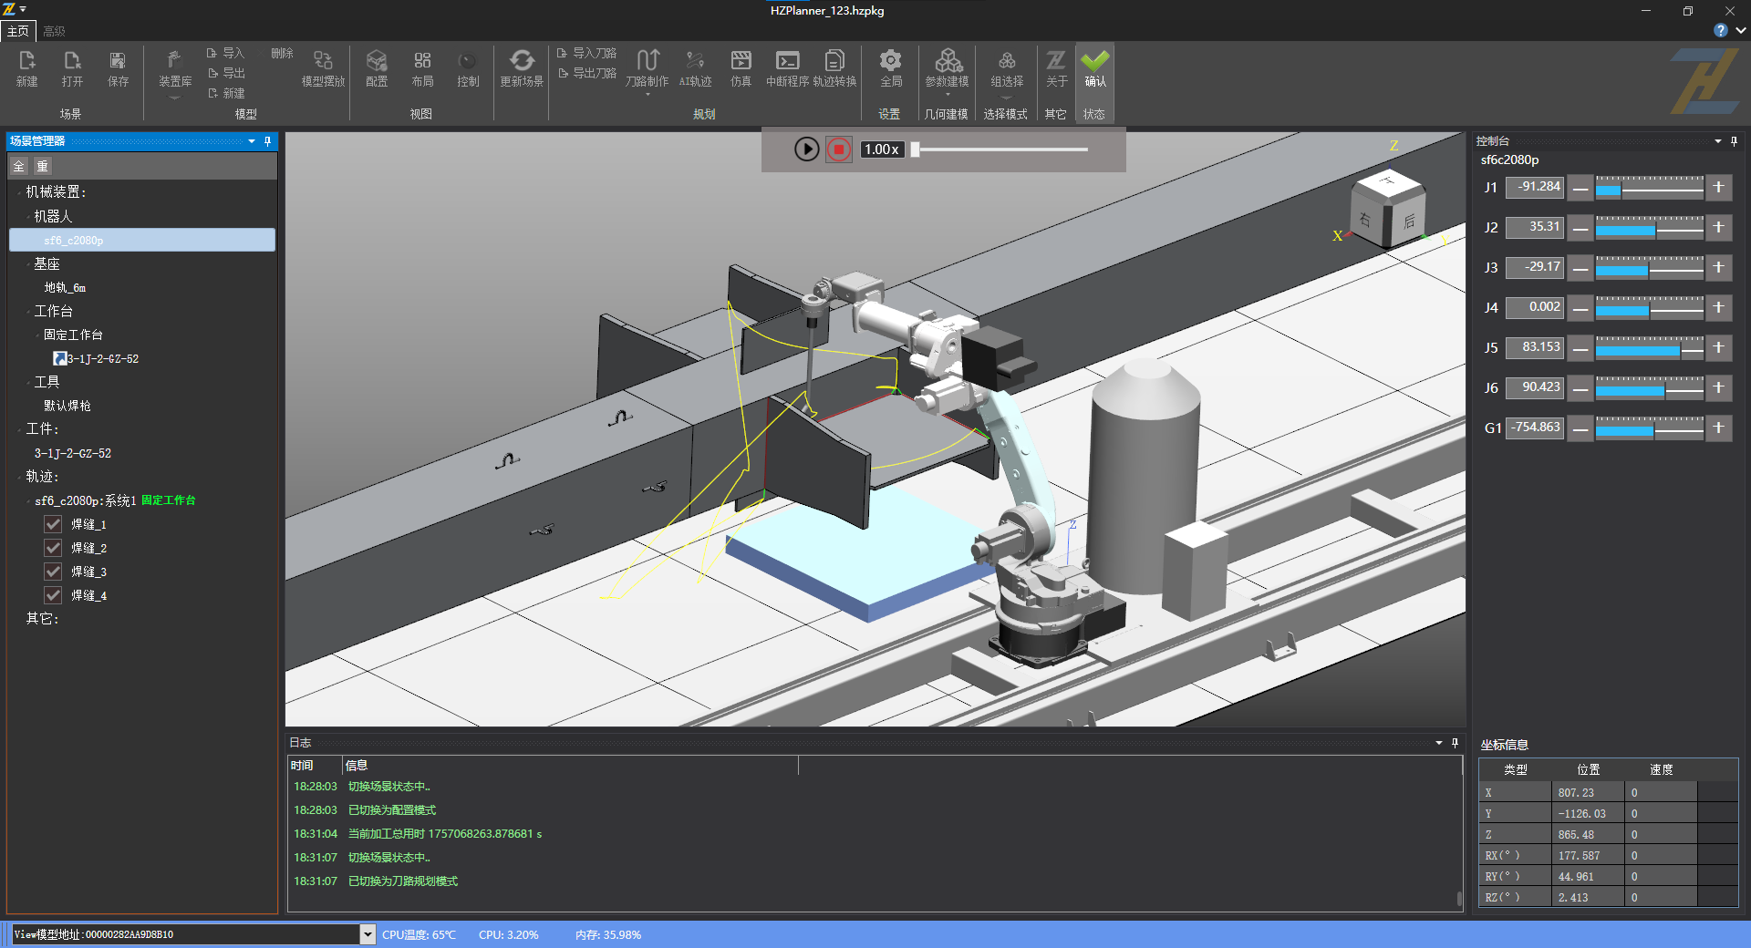Screen dimensions: 1751x948
Task: Open the 装置库 device library
Action: tap(175, 68)
